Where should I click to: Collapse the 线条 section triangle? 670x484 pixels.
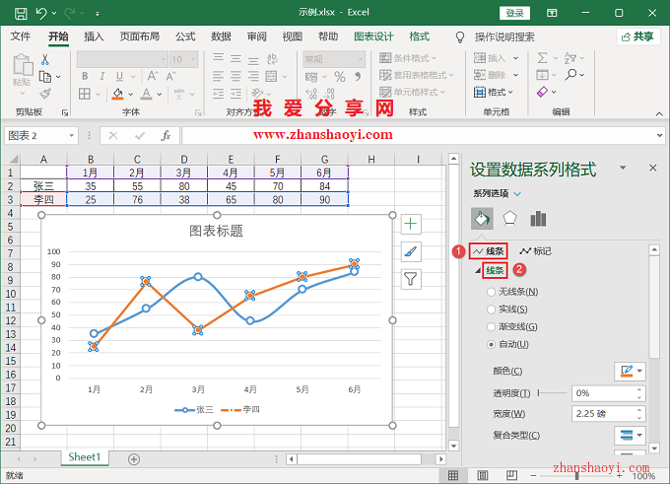478,270
